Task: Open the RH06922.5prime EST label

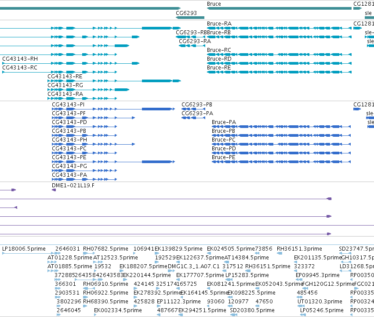Action: pyautogui.click(x=105, y=293)
